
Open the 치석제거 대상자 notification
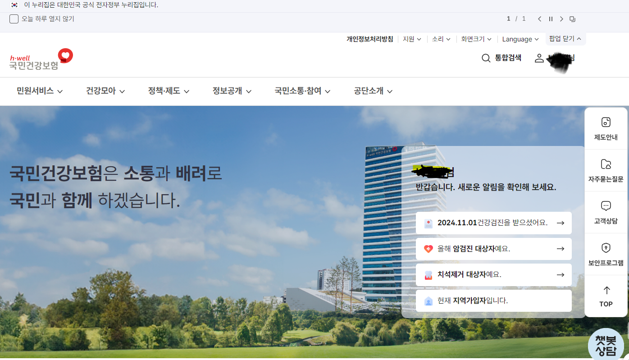pos(494,275)
